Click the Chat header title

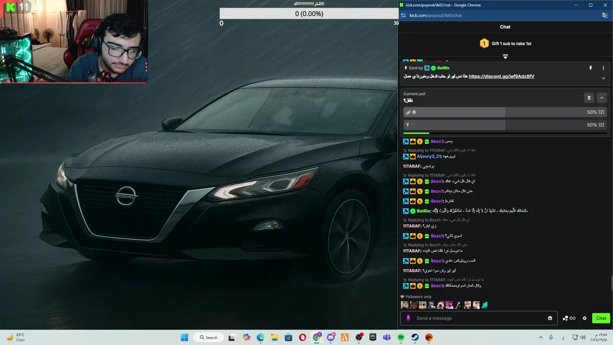pyautogui.click(x=505, y=27)
